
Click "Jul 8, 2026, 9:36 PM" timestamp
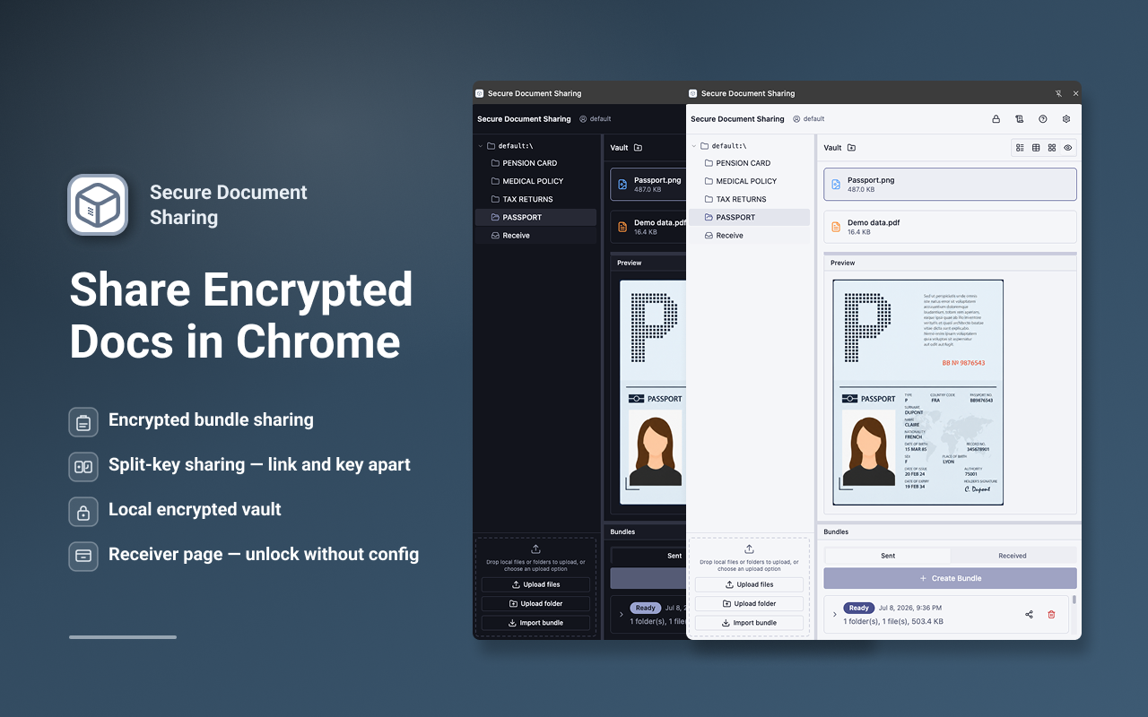point(910,608)
